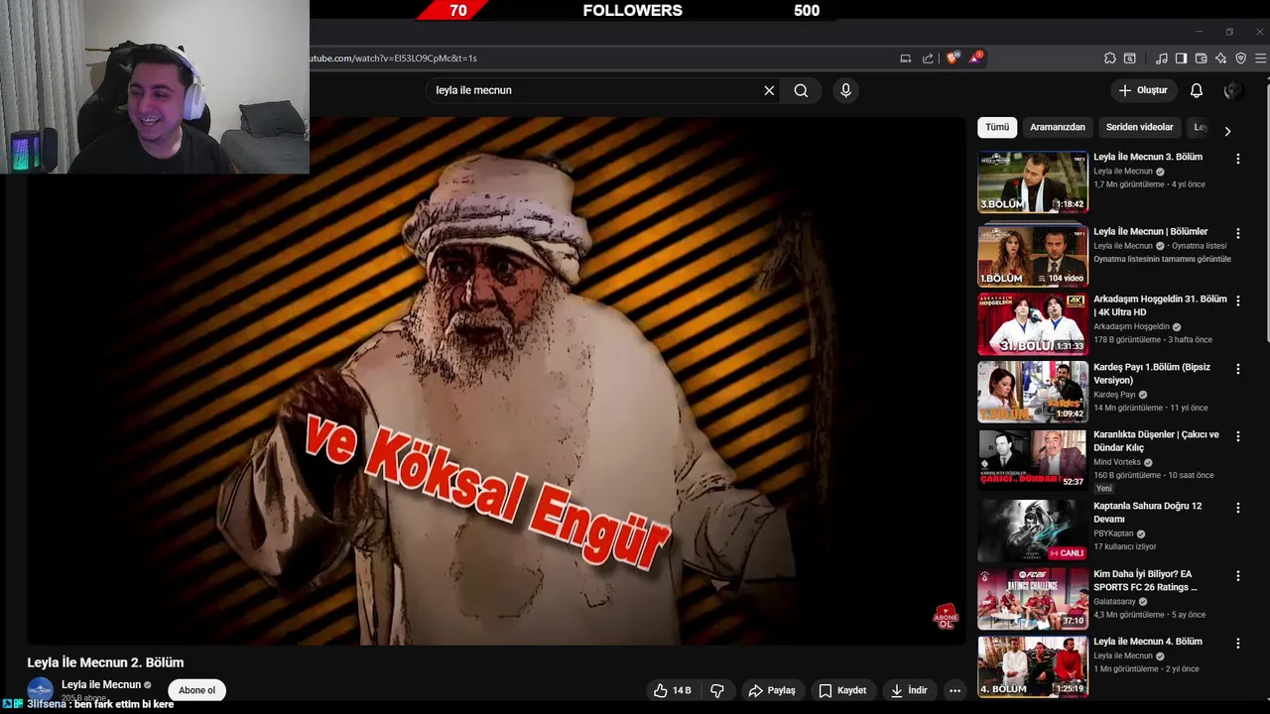Click the install app icon in address bar
1270x714 pixels.
coord(906,59)
